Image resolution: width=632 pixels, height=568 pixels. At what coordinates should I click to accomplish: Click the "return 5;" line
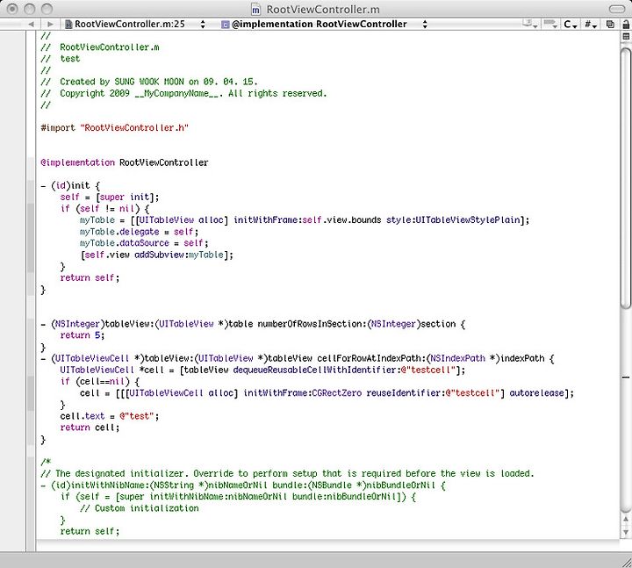pos(83,335)
